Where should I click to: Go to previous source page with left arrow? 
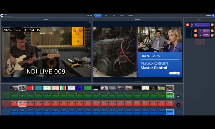point(178,97)
